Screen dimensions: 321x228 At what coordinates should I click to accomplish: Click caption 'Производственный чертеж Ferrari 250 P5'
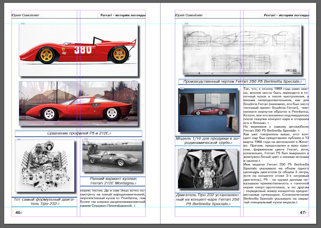click(242, 81)
